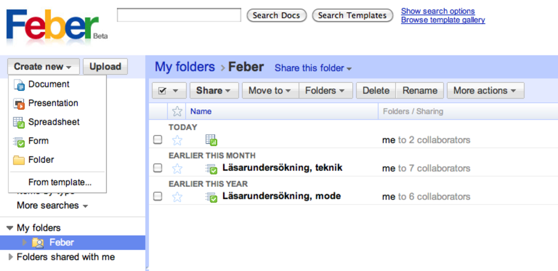This screenshot has height=271, width=558.
Task: Click the shared Feber folder icon in sidebar
Action: [x=38, y=242]
